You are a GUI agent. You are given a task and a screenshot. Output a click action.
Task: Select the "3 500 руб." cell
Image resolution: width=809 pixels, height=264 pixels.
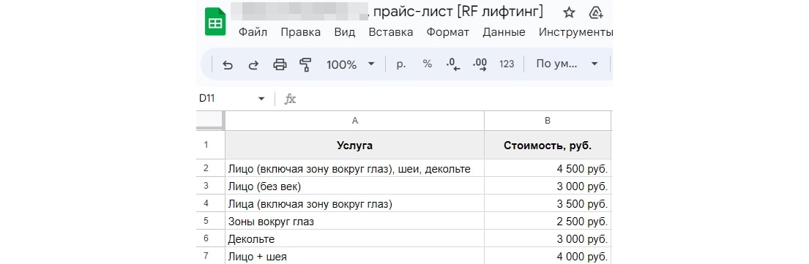click(548, 203)
